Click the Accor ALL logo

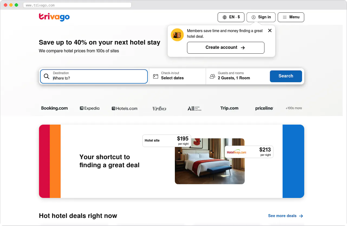[194, 108]
